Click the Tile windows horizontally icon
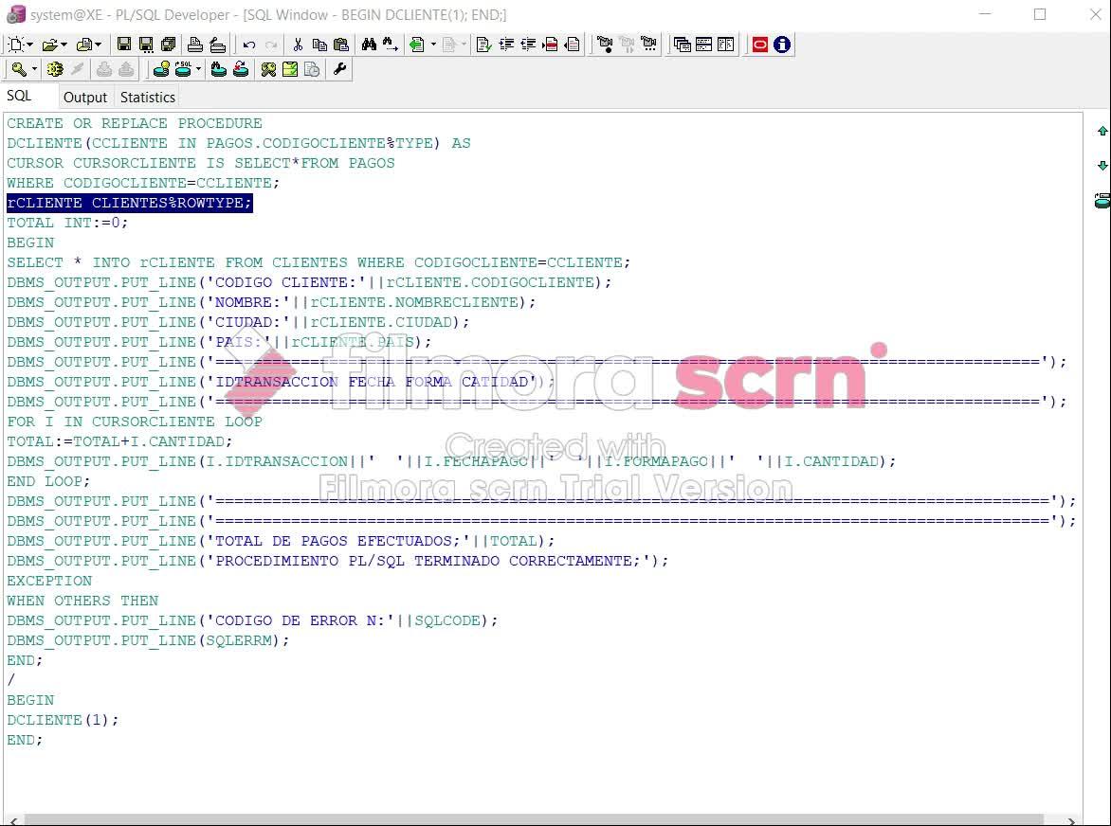This screenshot has height=826, width=1111. click(x=703, y=45)
